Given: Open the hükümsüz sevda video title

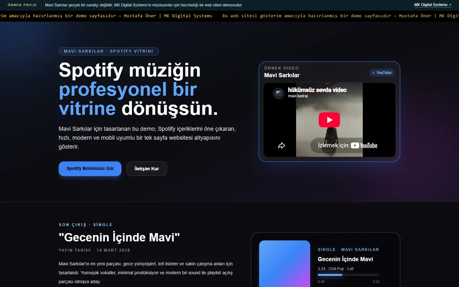Looking at the screenshot, I should (317, 90).
